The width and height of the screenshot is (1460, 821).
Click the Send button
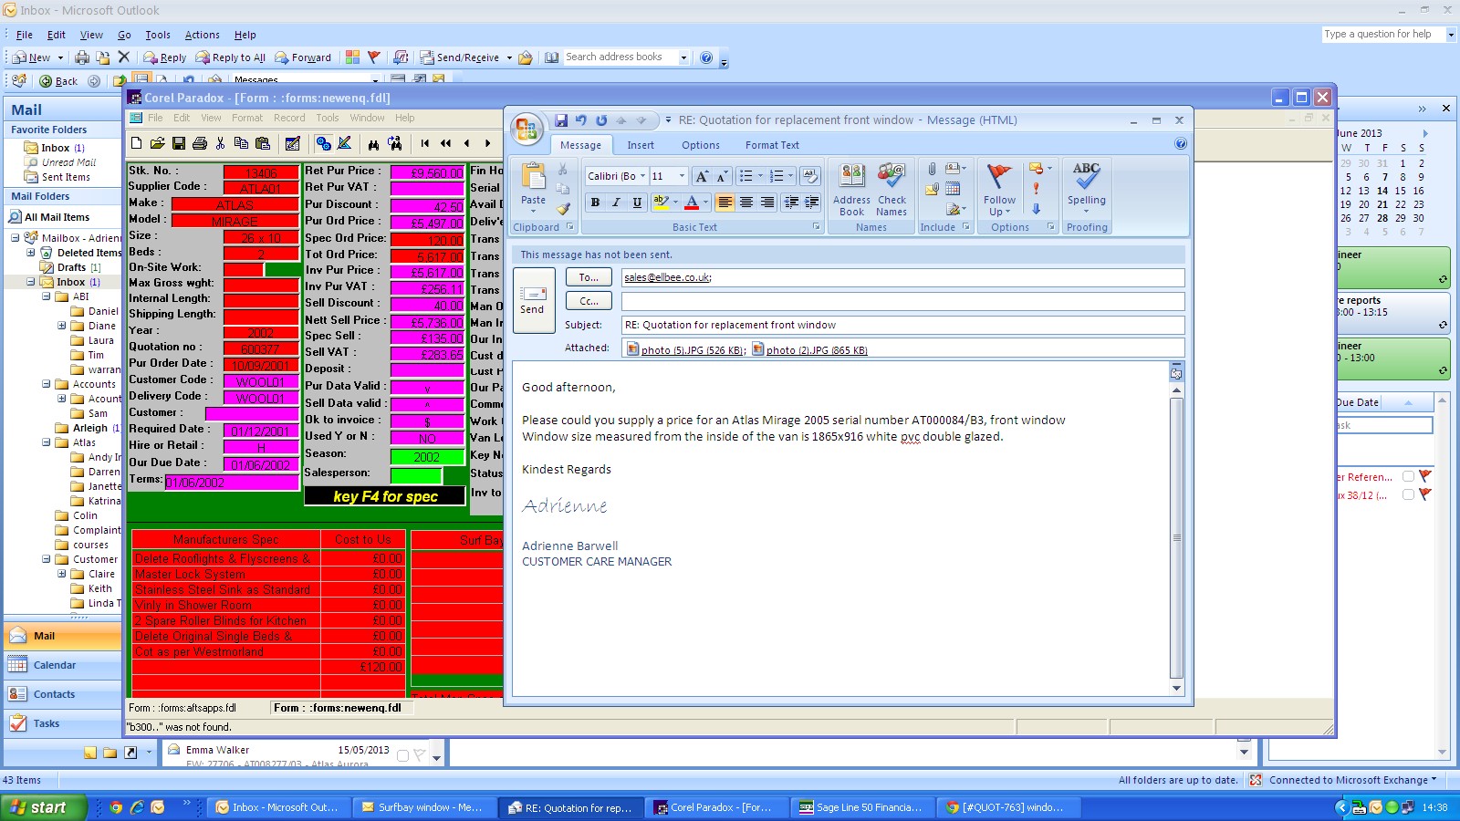[x=533, y=299]
